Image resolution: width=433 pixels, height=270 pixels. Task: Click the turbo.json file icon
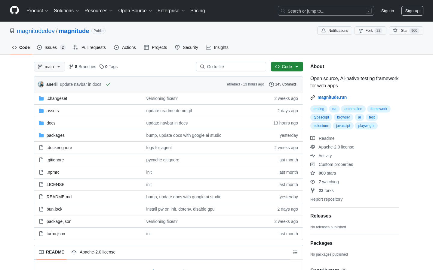[41, 234]
